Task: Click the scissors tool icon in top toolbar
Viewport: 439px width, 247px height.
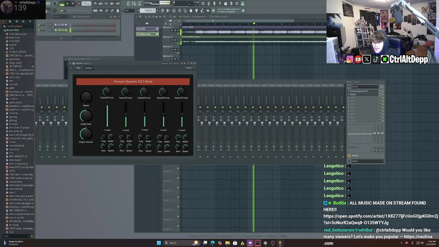Action: [209, 4]
